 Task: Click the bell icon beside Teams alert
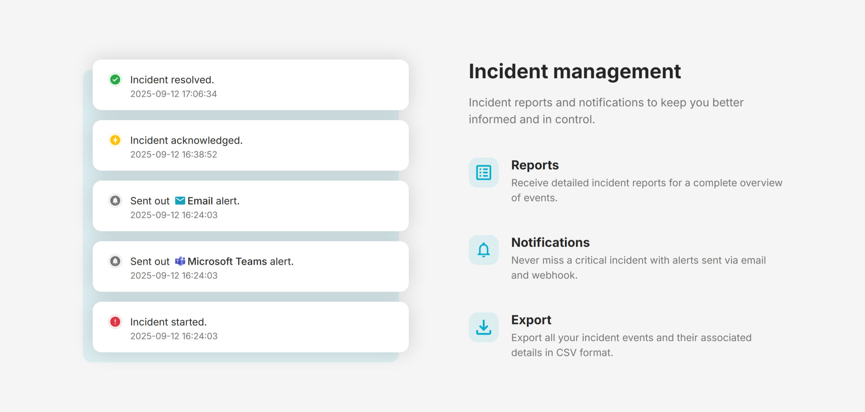(x=115, y=261)
